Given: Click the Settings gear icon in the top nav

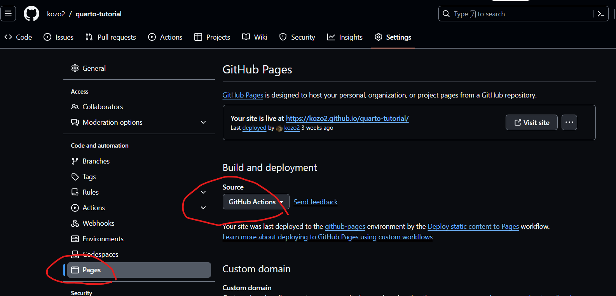Looking at the screenshot, I should [x=379, y=37].
